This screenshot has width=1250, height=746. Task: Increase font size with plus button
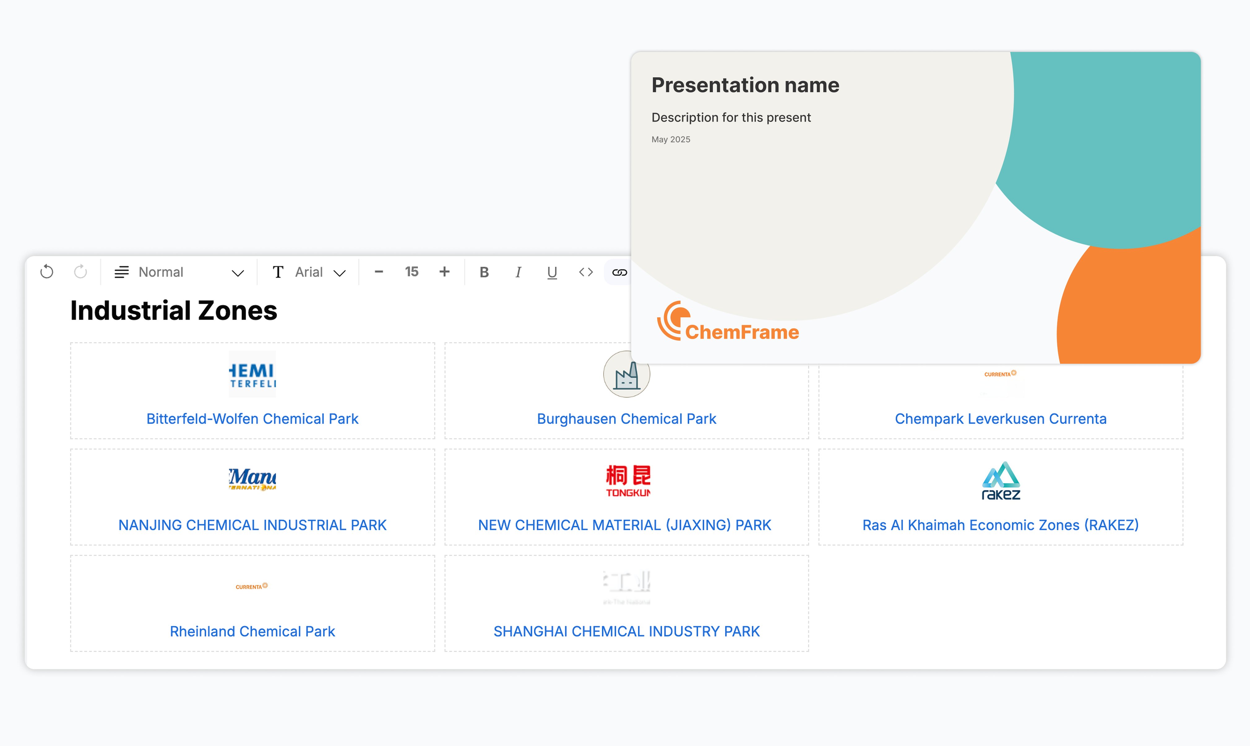tap(445, 272)
